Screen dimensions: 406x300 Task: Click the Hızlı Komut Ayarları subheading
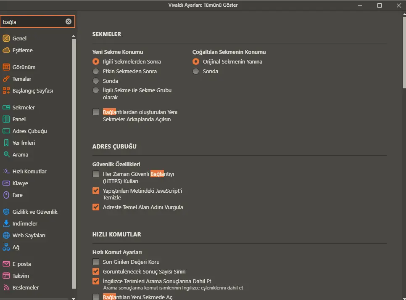point(117,252)
